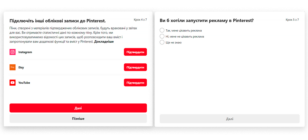308x140 pixels.
Task: Click the 'Підключіть інші облікові записи' heading
Action: (x=57, y=21)
